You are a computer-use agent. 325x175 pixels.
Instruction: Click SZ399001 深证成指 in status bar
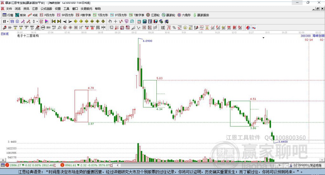(x=306, y=165)
